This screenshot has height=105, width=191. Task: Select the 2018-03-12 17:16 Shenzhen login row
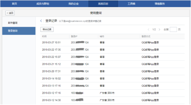click(113, 93)
